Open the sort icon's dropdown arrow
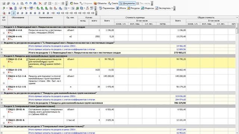 coord(59,3)
